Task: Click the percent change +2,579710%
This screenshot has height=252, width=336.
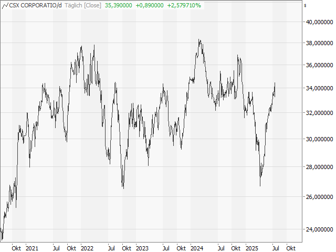Action: click(184, 5)
